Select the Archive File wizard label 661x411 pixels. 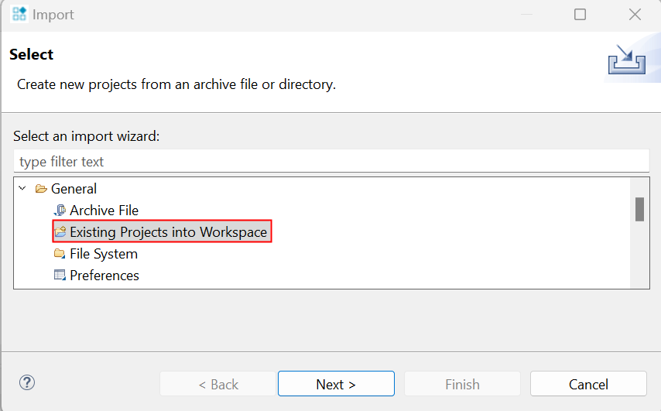tap(104, 211)
